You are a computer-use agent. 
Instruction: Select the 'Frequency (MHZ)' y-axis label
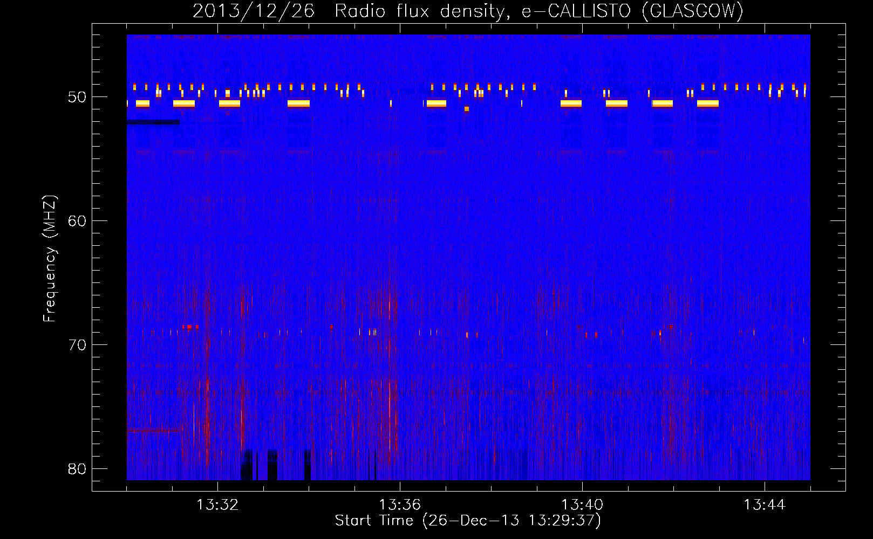50,259
